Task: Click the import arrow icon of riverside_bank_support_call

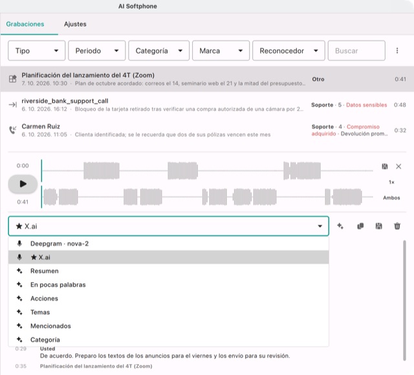Action: [x=12, y=105]
